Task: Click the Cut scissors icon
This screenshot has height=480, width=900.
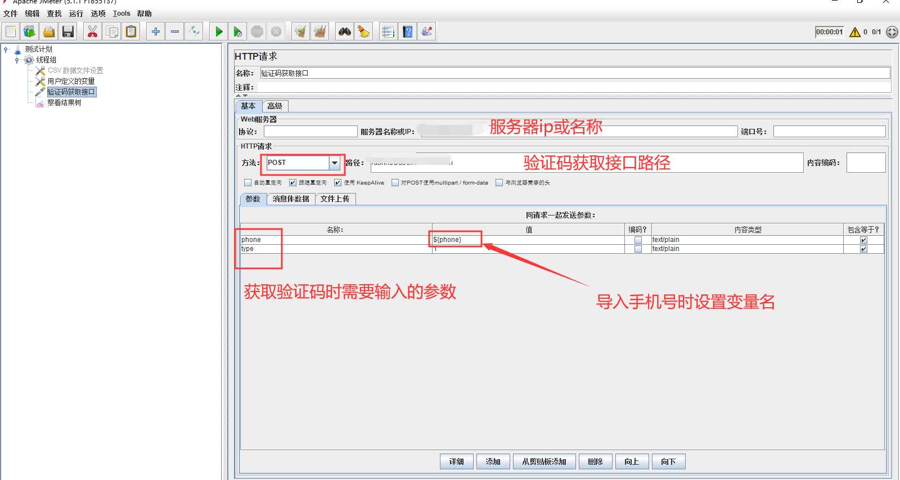Action: click(x=93, y=32)
